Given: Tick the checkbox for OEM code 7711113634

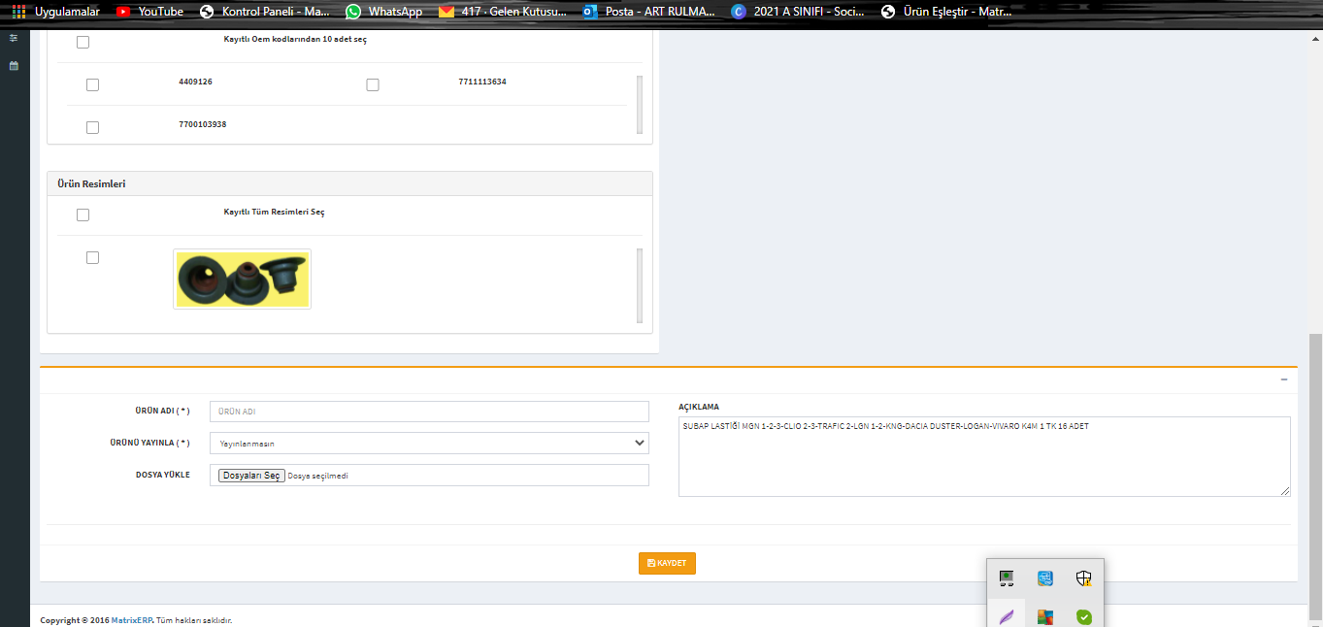Looking at the screenshot, I should (373, 84).
